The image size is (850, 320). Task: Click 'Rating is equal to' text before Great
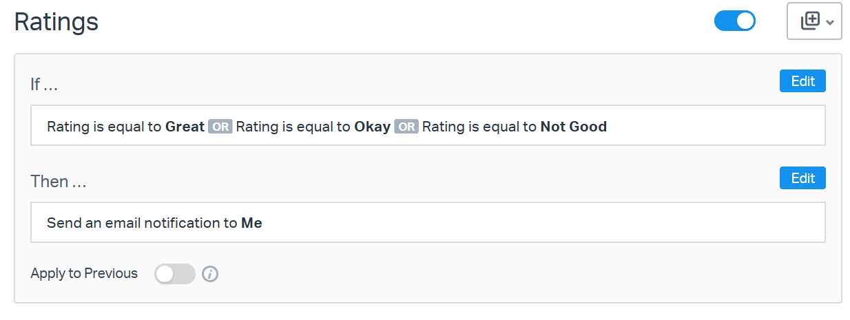pos(104,127)
